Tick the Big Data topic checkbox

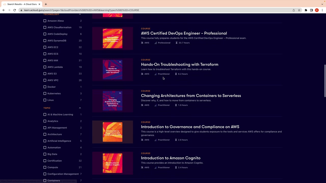(x=45, y=154)
